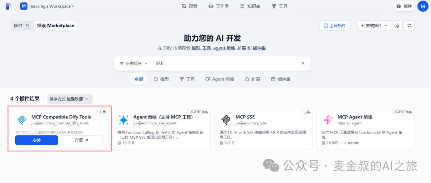Select the 扩展 category filter
This screenshot has width=431, height=183.
click(253, 79)
